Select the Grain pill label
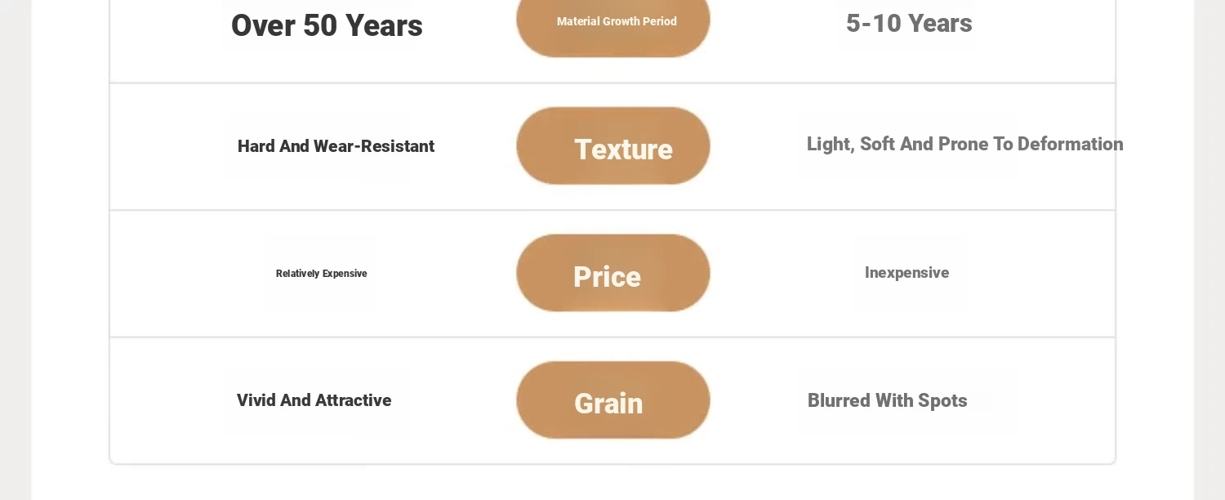 tap(613, 400)
